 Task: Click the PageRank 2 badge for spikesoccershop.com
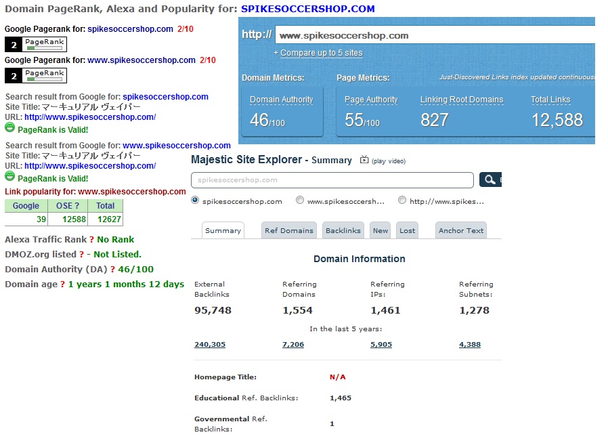pos(36,44)
